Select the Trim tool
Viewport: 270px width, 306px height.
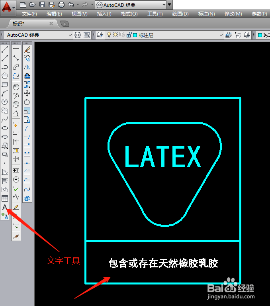coord(27,128)
